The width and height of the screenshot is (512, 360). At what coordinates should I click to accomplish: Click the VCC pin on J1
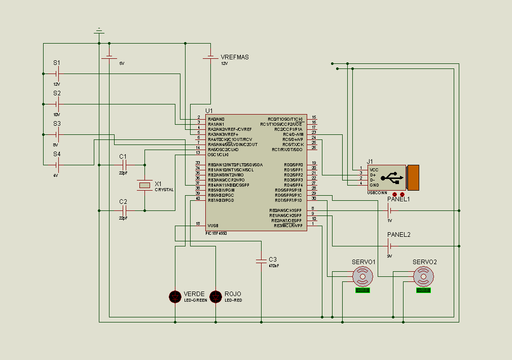click(x=374, y=170)
